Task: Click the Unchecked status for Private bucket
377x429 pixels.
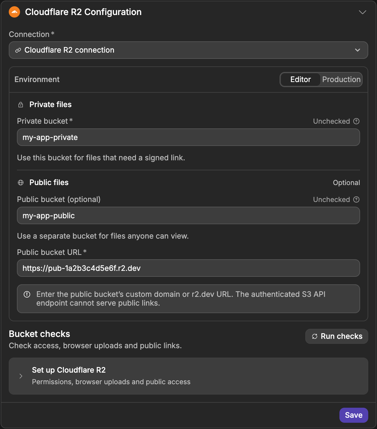Action: click(331, 121)
